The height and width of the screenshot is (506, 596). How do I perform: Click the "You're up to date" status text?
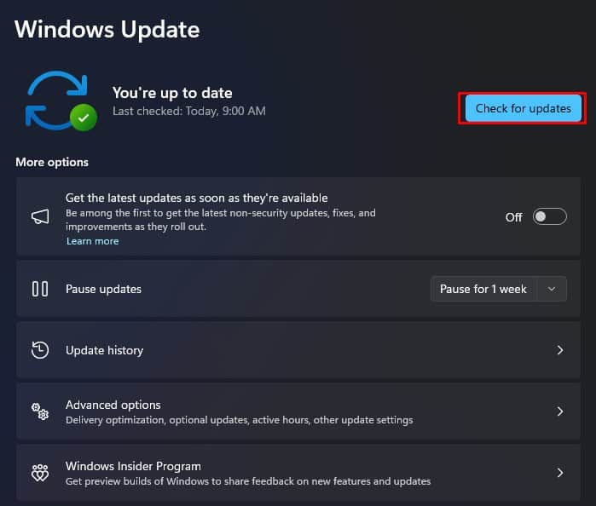coord(172,93)
